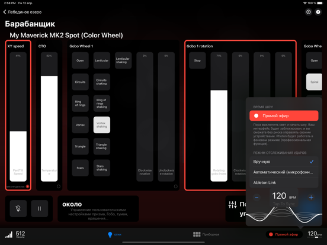Open the help question mark icon
Image resolution: width=327 pixels, height=245 pixels.
pos(318,12)
